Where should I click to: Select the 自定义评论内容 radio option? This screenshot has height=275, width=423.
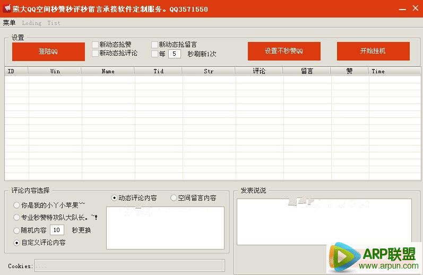16,243
